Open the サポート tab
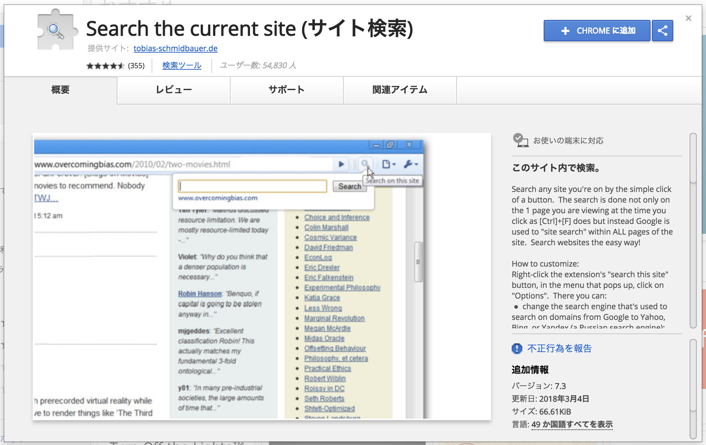Screen dimensions: 706x445 click(x=286, y=90)
